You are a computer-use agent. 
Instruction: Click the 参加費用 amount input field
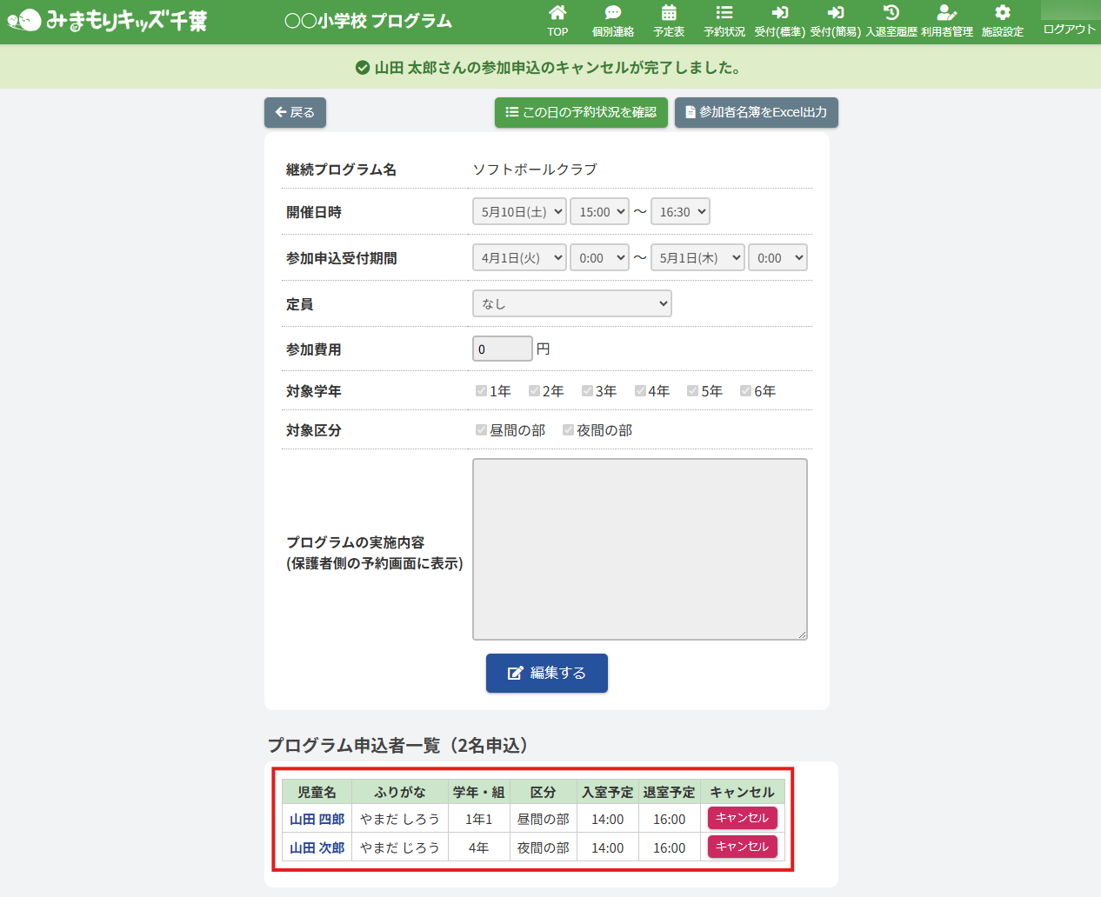tap(502, 349)
